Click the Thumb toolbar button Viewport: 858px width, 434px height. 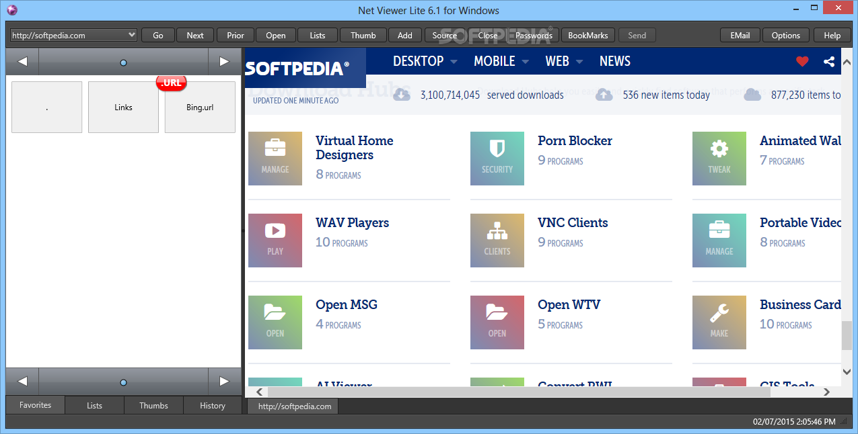363,35
